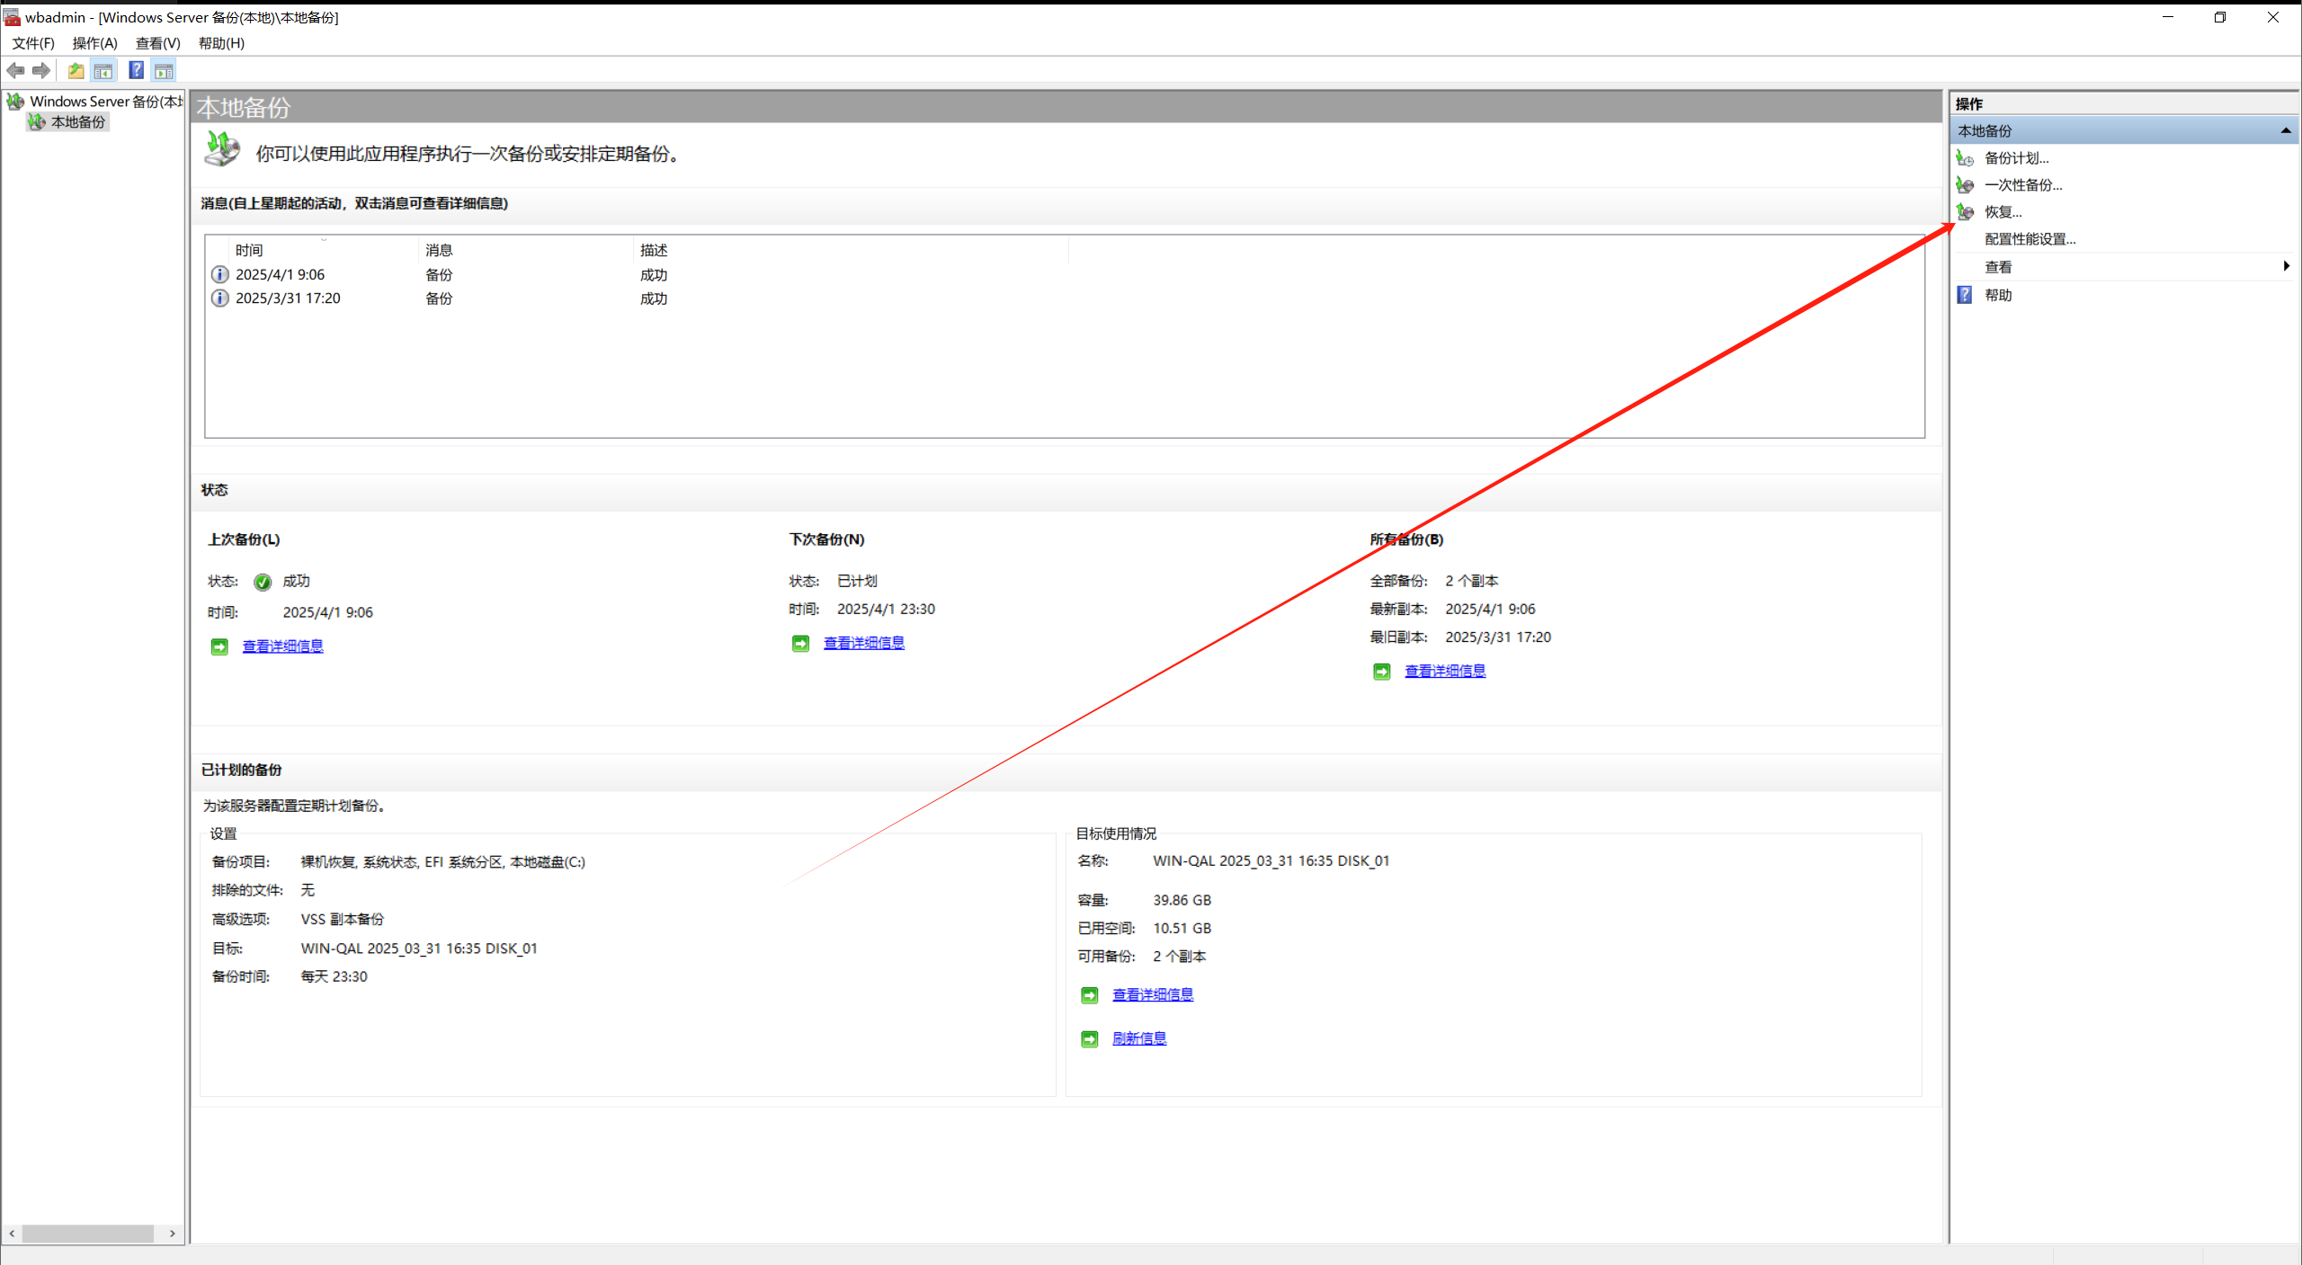Launch the Recover (恢复) action
The image size is (2302, 1265).
point(2003,212)
